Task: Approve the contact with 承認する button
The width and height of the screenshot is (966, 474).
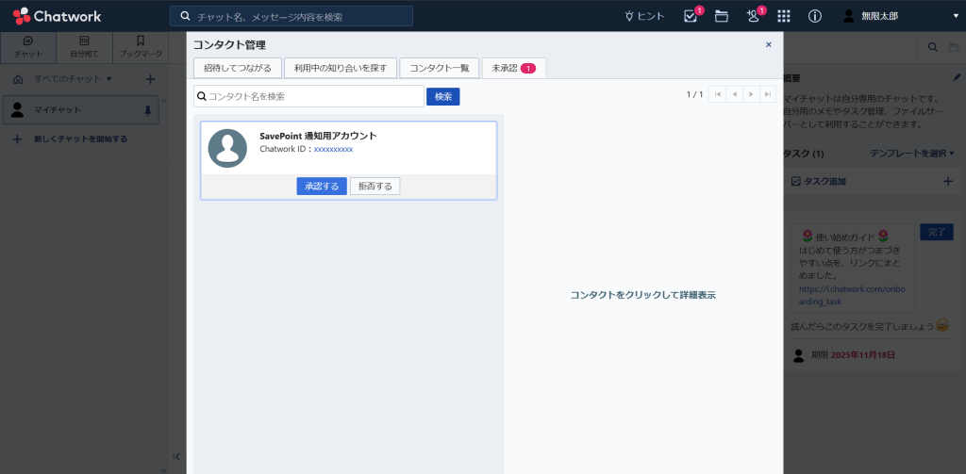Action: pyautogui.click(x=322, y=187)
